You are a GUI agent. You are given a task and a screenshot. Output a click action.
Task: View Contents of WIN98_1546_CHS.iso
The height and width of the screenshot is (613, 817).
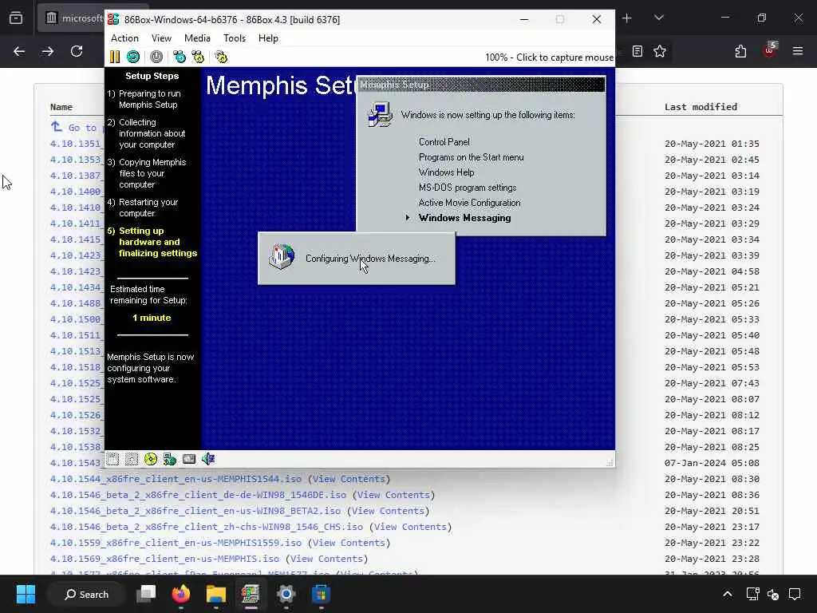tap(410, 527)
